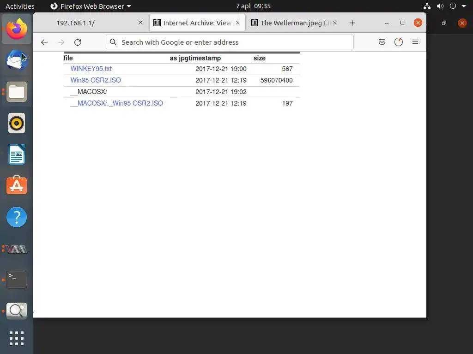Open LibreOffice Writer from dock
The image size is (473, 354).
17,154
